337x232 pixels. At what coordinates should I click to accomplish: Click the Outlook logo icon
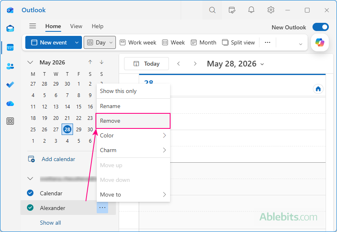pyautogui.click(x=10, y=10)
